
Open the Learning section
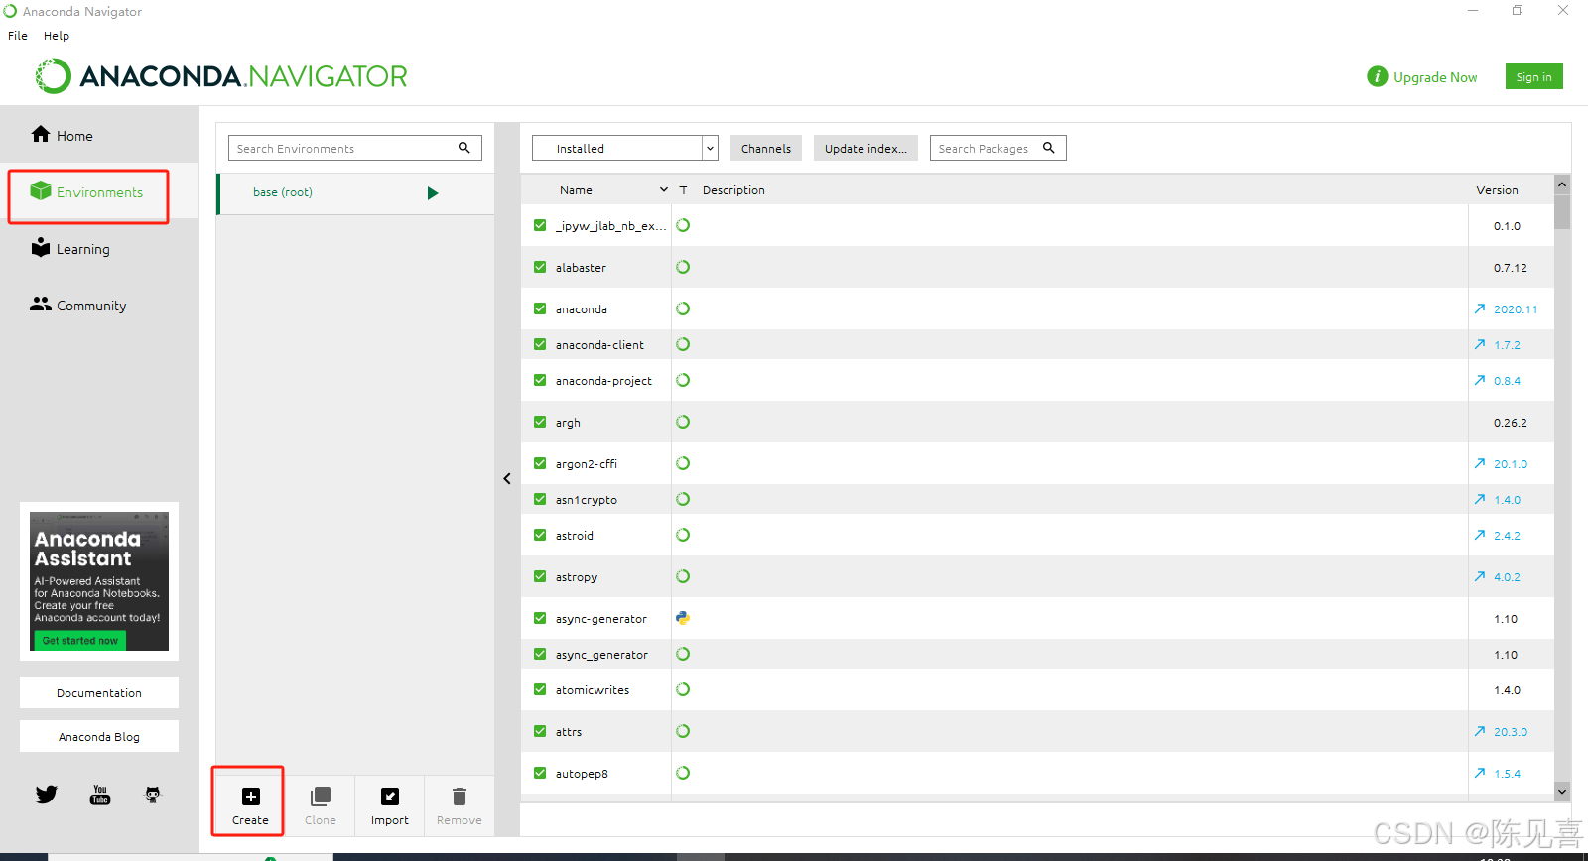point(70,249)
